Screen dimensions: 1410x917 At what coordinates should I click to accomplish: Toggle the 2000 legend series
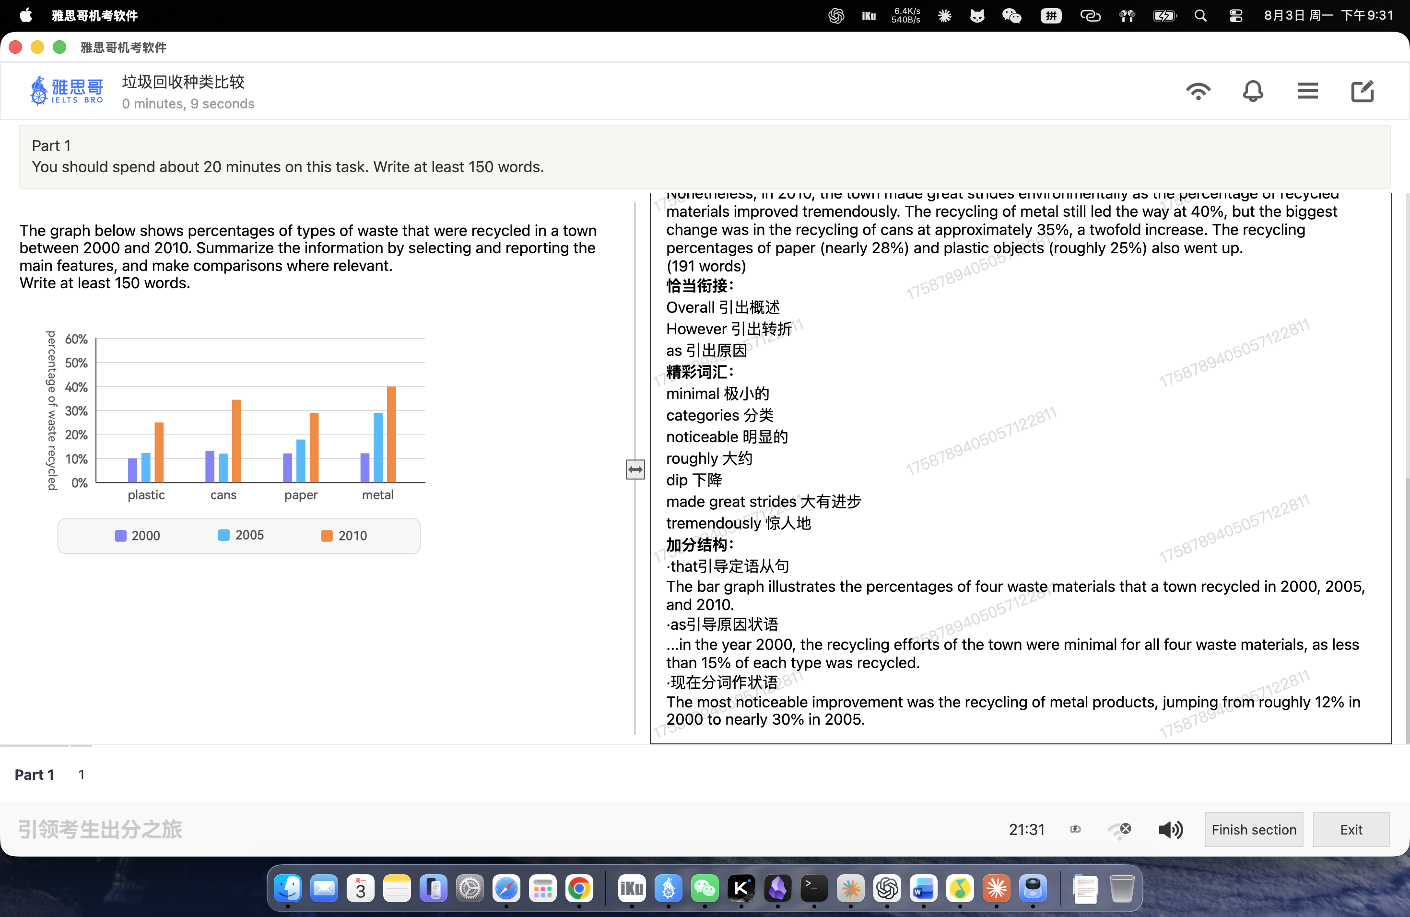[138, 536]
